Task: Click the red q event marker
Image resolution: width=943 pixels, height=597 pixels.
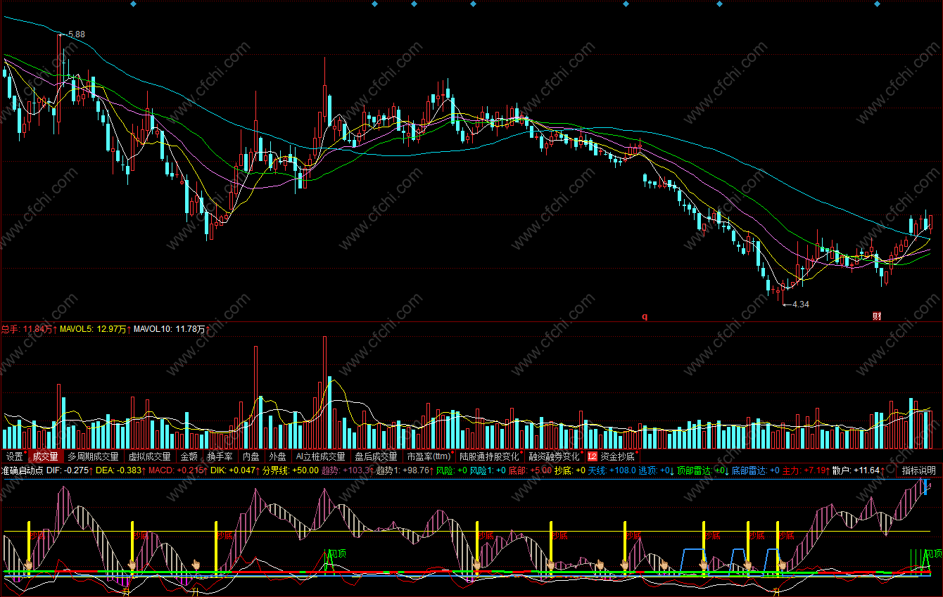Action: (645, 316)
